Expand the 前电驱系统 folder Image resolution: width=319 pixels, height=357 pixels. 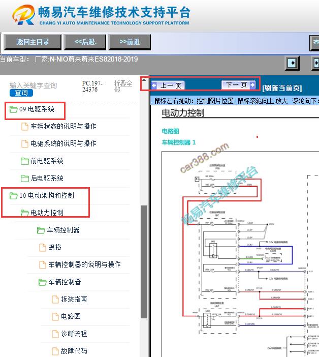click(47, 161)
